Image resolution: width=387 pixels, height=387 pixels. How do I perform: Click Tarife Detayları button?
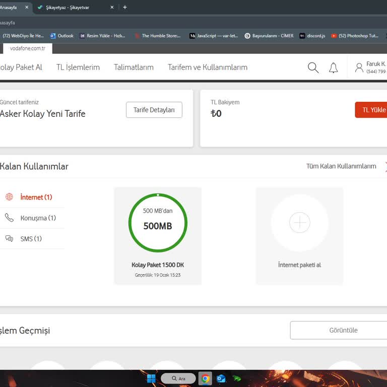pos(154,110)
